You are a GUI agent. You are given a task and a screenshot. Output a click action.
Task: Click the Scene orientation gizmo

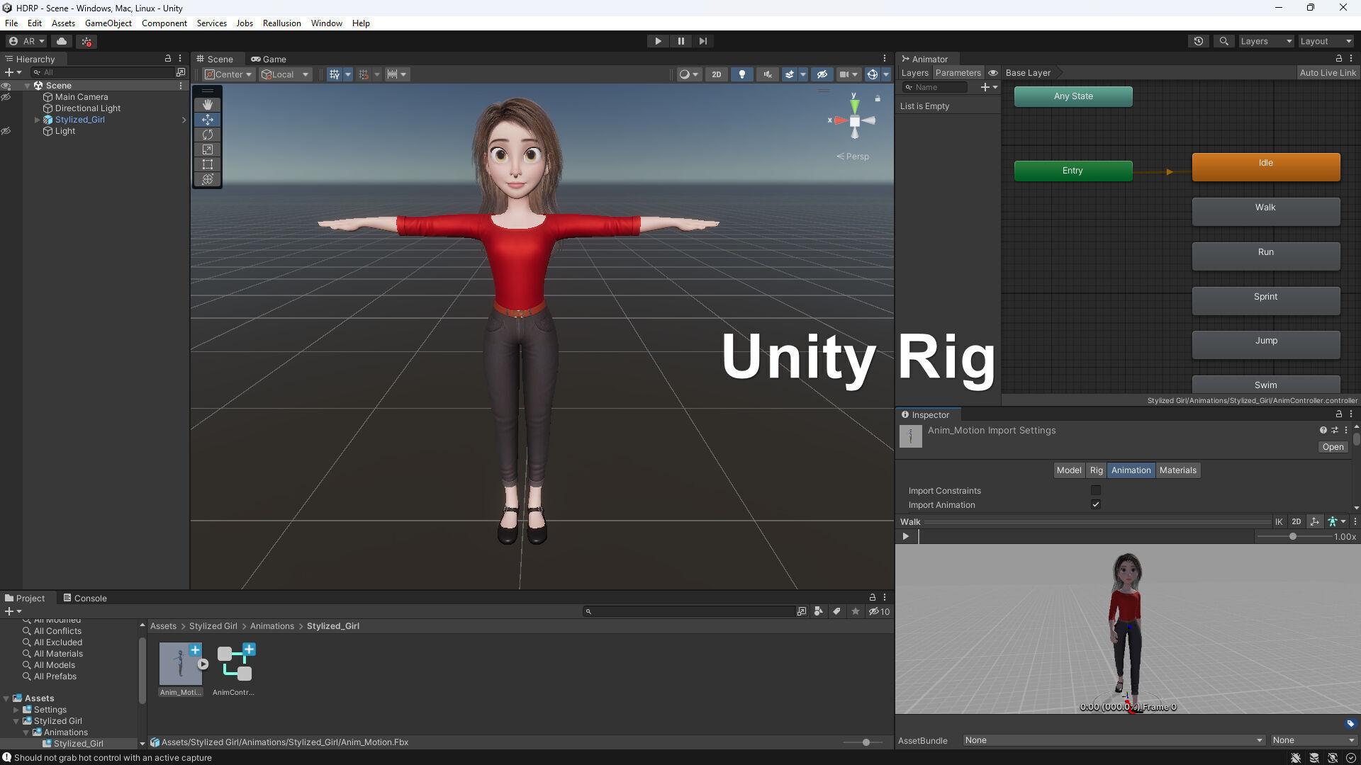tap(854, 121)
